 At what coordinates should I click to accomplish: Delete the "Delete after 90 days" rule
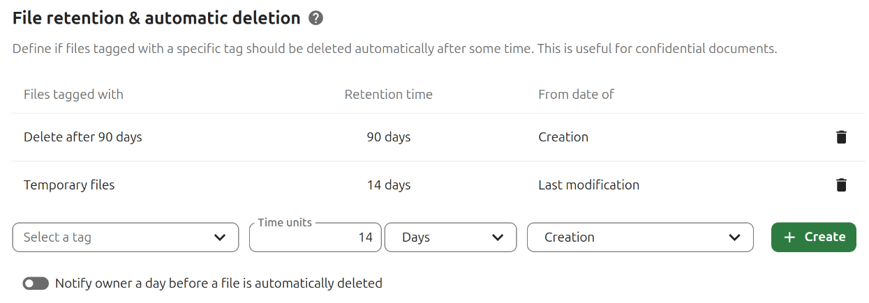coord(841,137)
